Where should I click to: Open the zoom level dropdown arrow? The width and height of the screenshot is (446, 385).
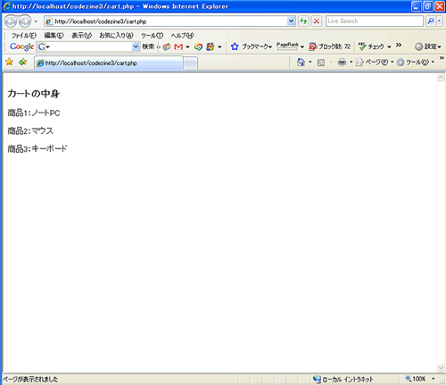click(x=434, y=379)
